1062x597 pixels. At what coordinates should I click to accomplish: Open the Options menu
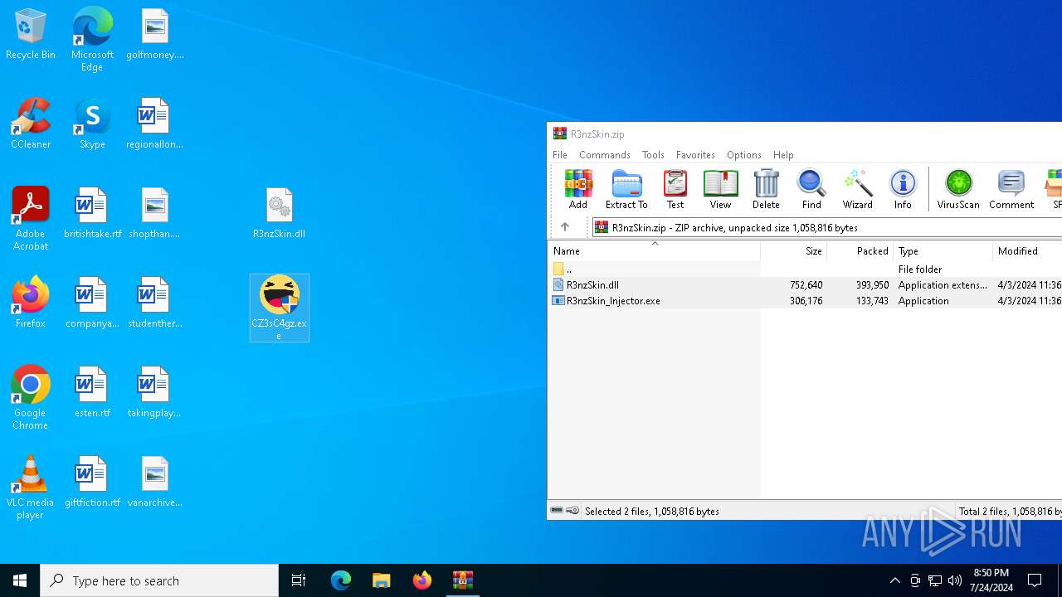[x=744, y=155]
